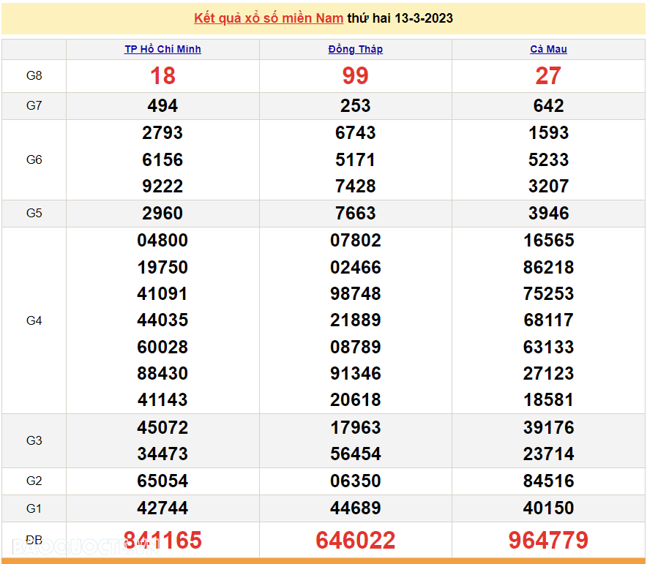
Task: Select the special prize number 646022
Action: (356, 541)
